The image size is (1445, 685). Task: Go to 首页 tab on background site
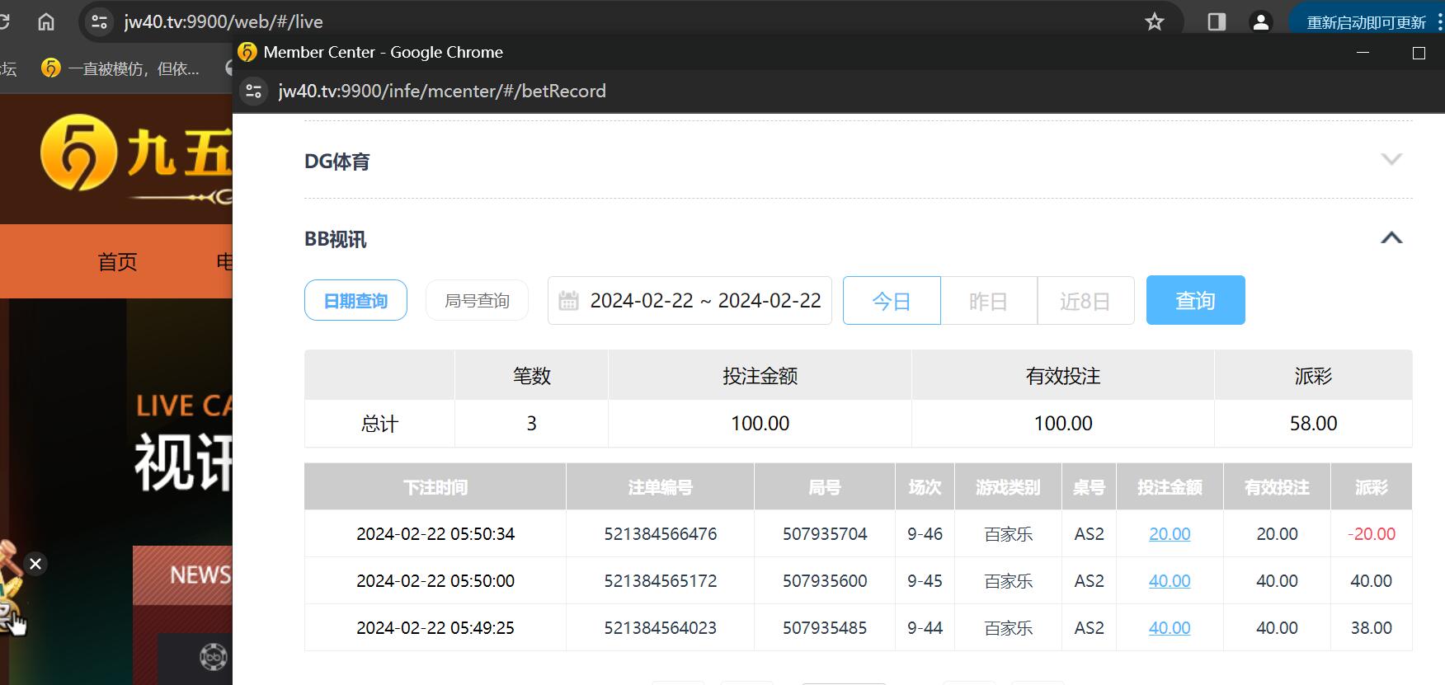pyautogui.click(x=117, y=261)
